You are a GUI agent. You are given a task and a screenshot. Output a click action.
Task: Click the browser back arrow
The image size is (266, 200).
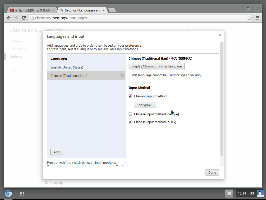point(9,18)
